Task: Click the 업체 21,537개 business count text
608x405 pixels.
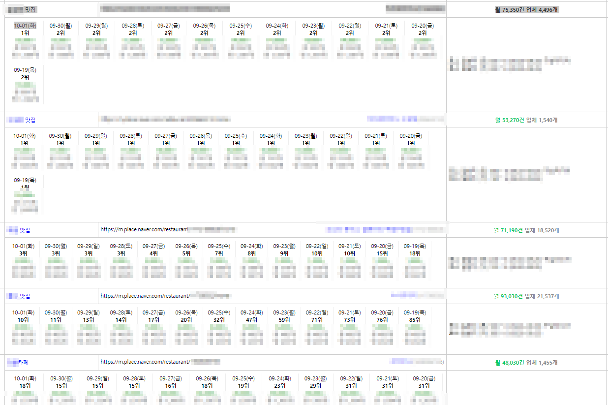Action: [x=542, y=296]
